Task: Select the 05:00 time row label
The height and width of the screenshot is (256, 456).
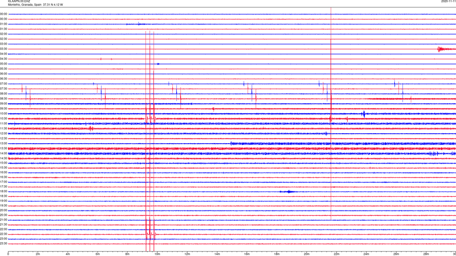Action: (4, 64)
